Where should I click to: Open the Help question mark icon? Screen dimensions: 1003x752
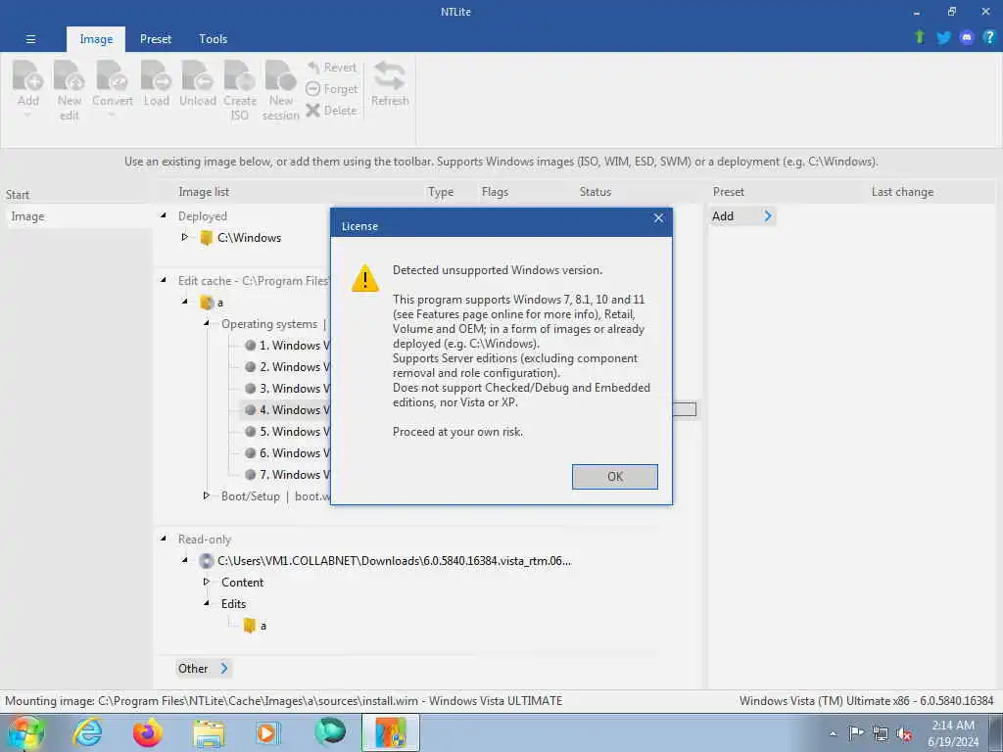989,37
